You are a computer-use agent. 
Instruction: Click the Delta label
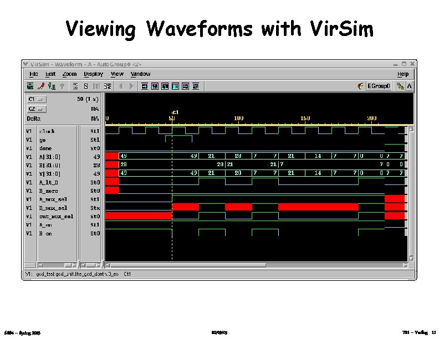(x=34, y=119)
